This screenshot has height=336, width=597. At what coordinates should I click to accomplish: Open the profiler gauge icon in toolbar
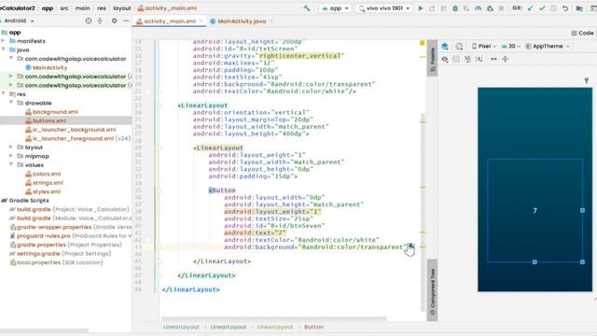479,8
